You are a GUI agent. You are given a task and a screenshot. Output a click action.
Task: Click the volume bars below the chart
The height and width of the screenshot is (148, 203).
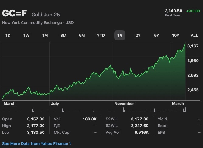94,110
